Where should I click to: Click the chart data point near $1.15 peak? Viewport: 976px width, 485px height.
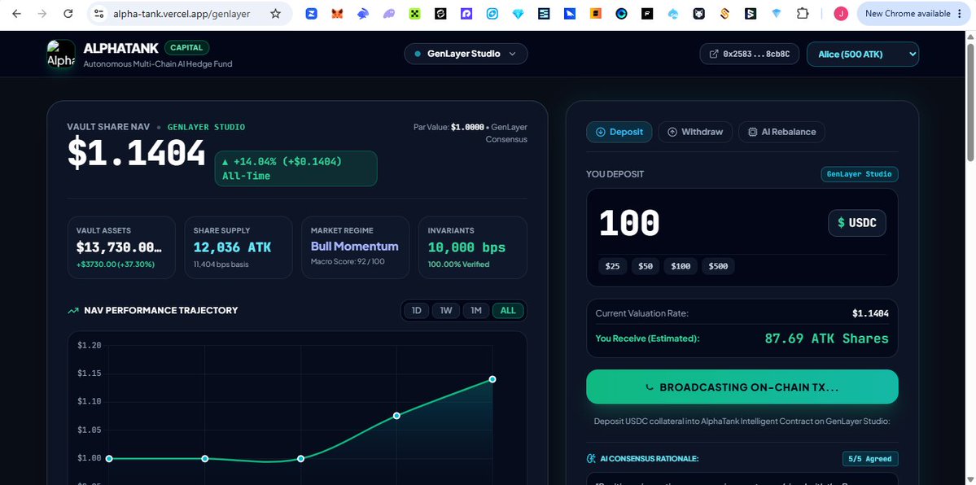coord(492,379)
